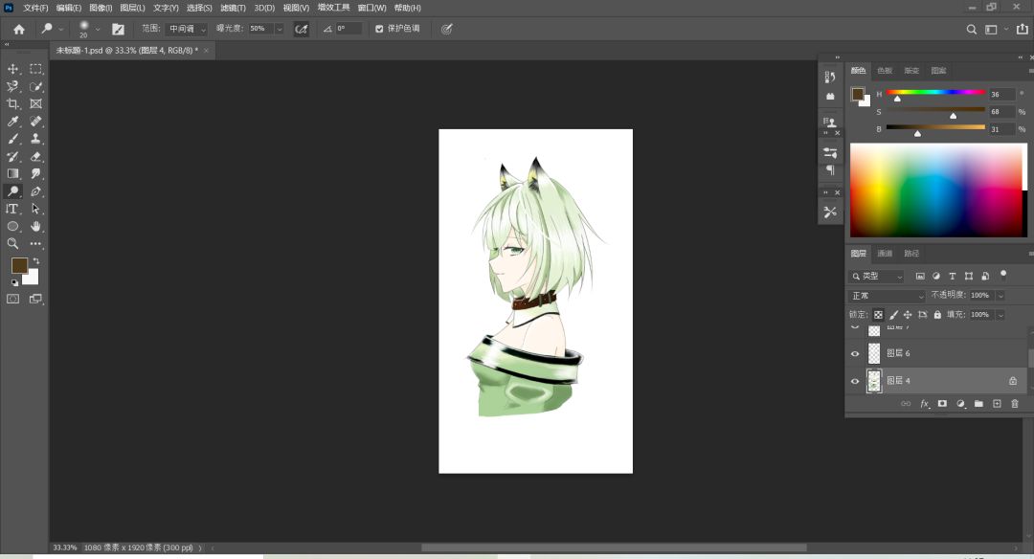Delete layer using trash icon
Image resolution: width=1034 pixels, height=559 pixels.
tap(1015, 404)
